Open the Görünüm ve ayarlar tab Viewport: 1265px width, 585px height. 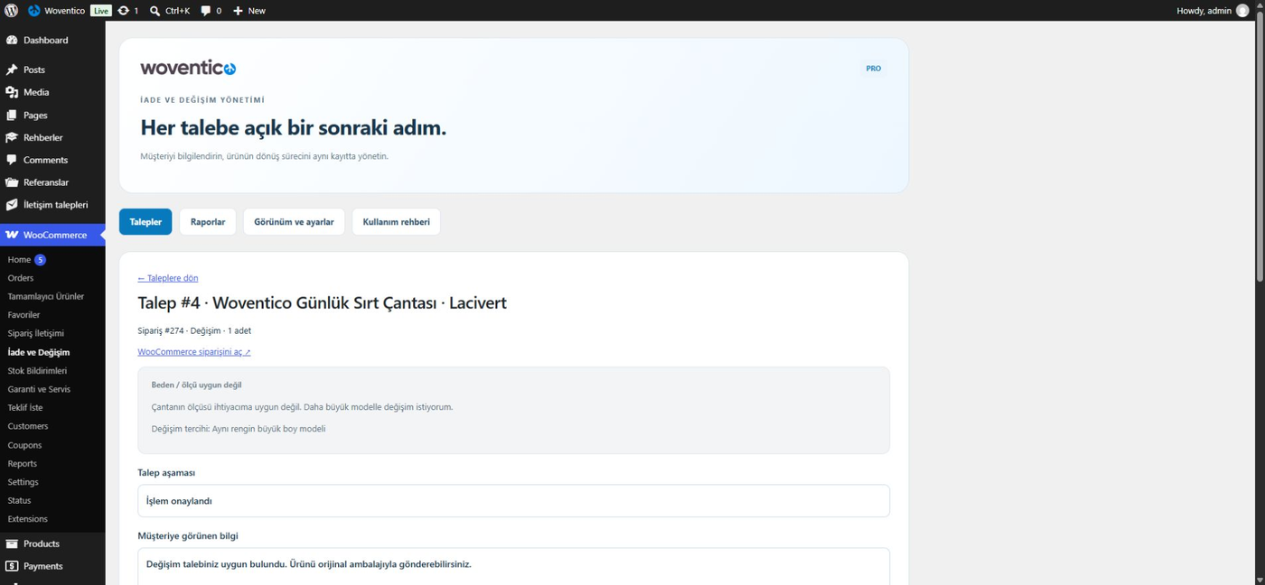294,222
